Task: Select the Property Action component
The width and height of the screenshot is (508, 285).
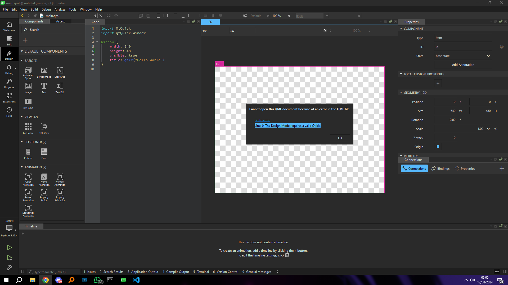Action: tap(44, 195)
